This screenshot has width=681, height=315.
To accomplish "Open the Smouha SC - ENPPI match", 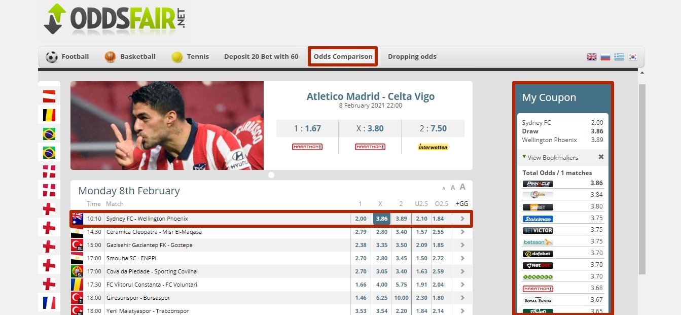I will pos(131,258).
